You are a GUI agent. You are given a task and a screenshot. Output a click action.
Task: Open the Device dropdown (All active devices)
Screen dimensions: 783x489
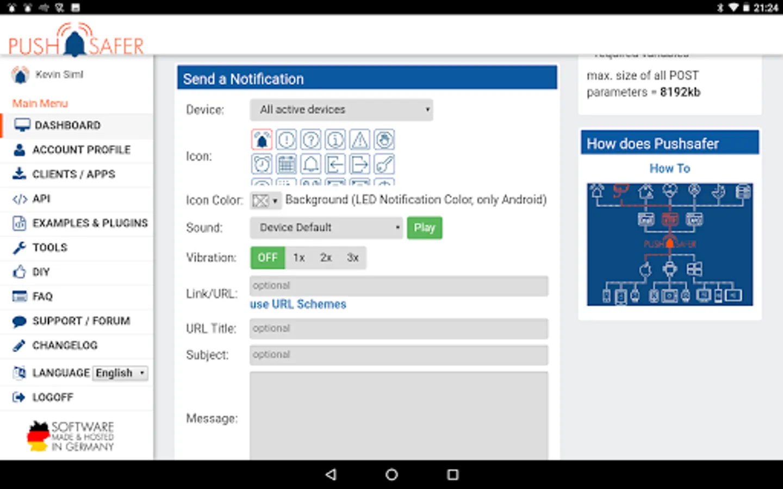[x=341, y=110]
